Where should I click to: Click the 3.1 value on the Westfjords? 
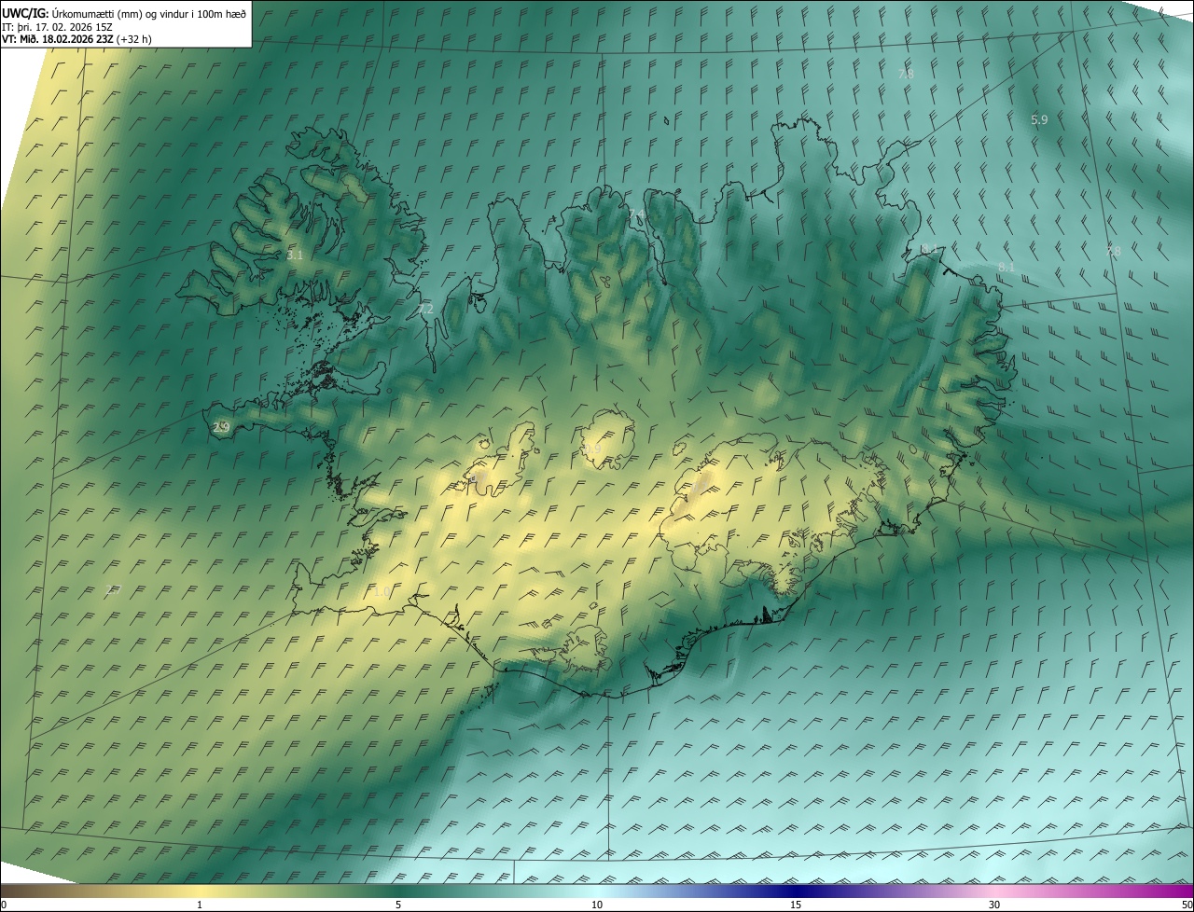pos(295,255)
